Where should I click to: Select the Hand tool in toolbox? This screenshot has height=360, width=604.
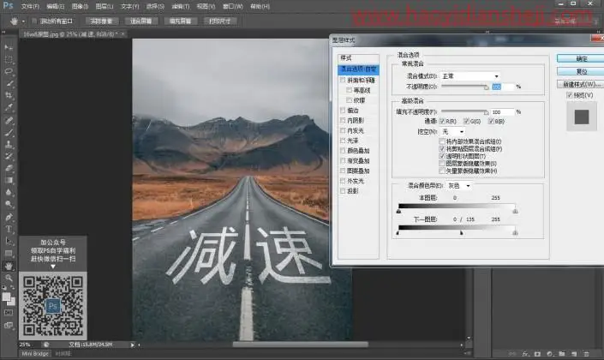click(x=9, y=266)
